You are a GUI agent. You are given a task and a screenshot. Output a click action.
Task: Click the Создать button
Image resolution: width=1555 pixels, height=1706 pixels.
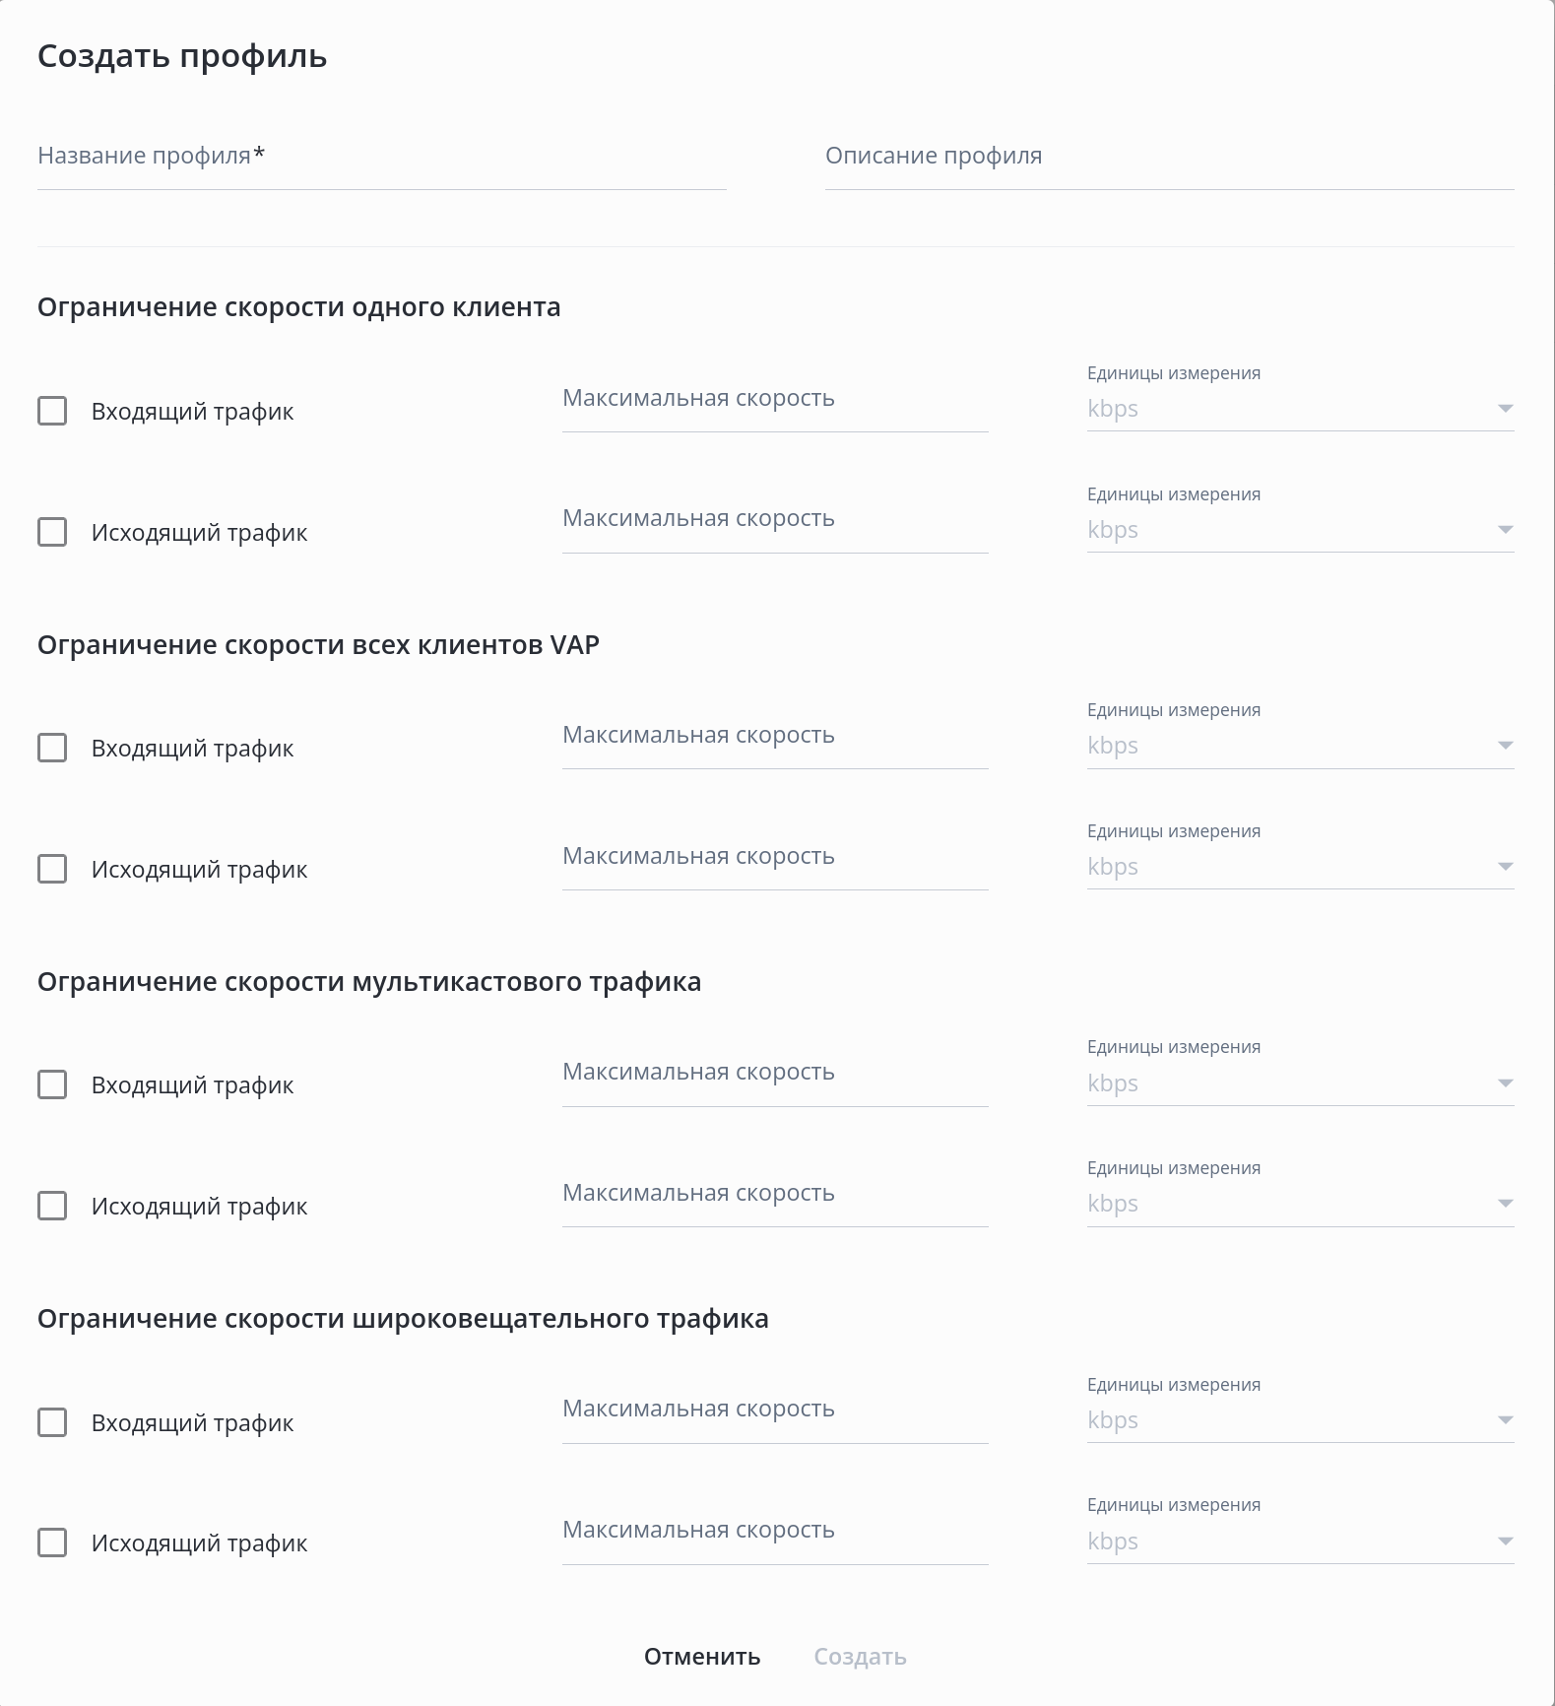[x=860, y=1657]
